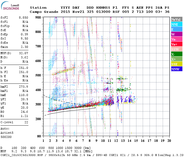Click the green X- echo cluster at 400 km

click(123, 90)
